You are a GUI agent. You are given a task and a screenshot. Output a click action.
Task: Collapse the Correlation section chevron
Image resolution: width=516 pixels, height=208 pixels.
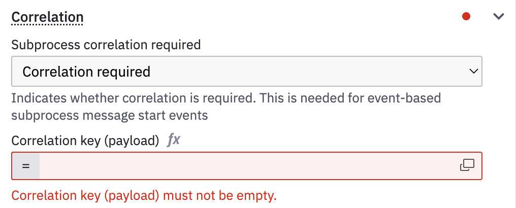(499, 16)
